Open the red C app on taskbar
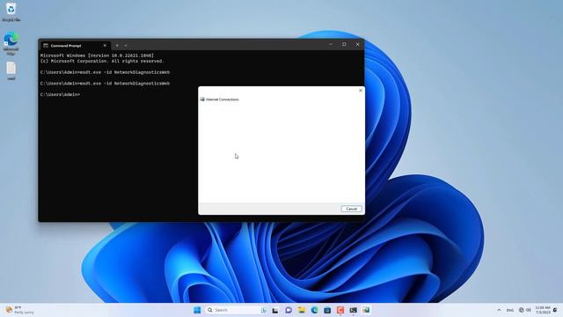 click(x=340, y=310)
